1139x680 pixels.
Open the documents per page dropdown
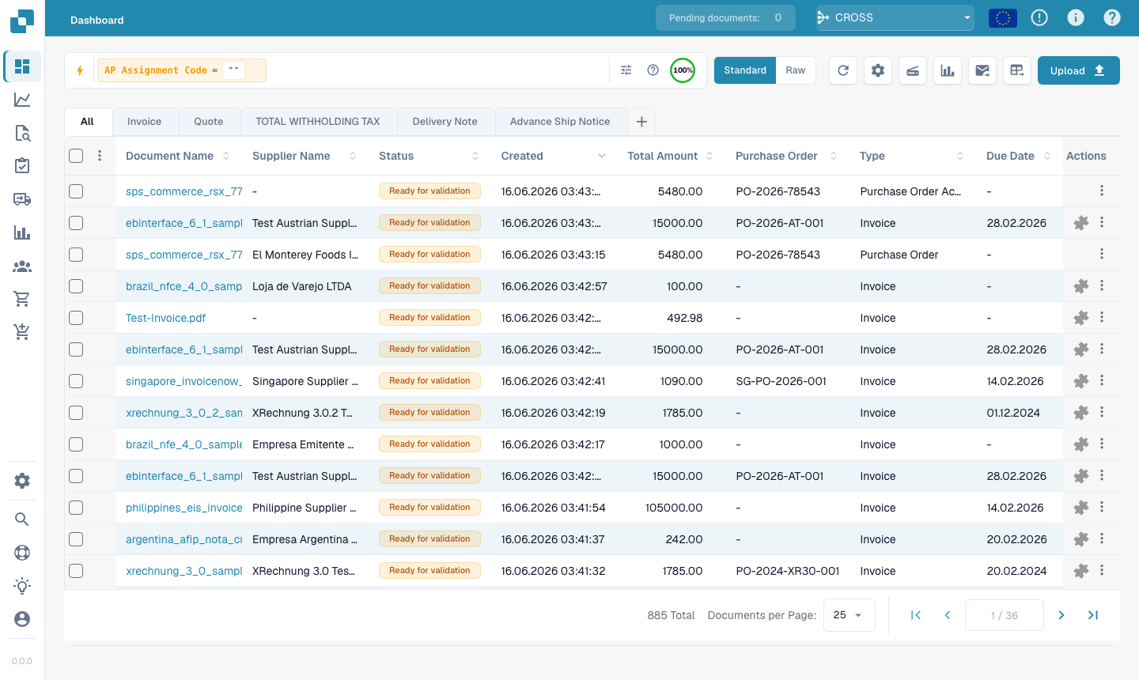click(850, 615)
